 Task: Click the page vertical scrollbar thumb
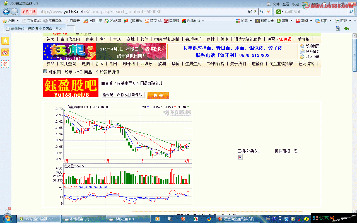[x=354, y=55]
